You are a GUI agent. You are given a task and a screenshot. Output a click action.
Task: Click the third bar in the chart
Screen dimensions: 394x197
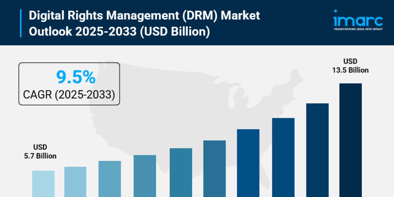110,179
